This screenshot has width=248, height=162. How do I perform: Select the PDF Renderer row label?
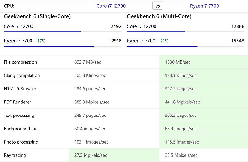(x=17, y=102)
